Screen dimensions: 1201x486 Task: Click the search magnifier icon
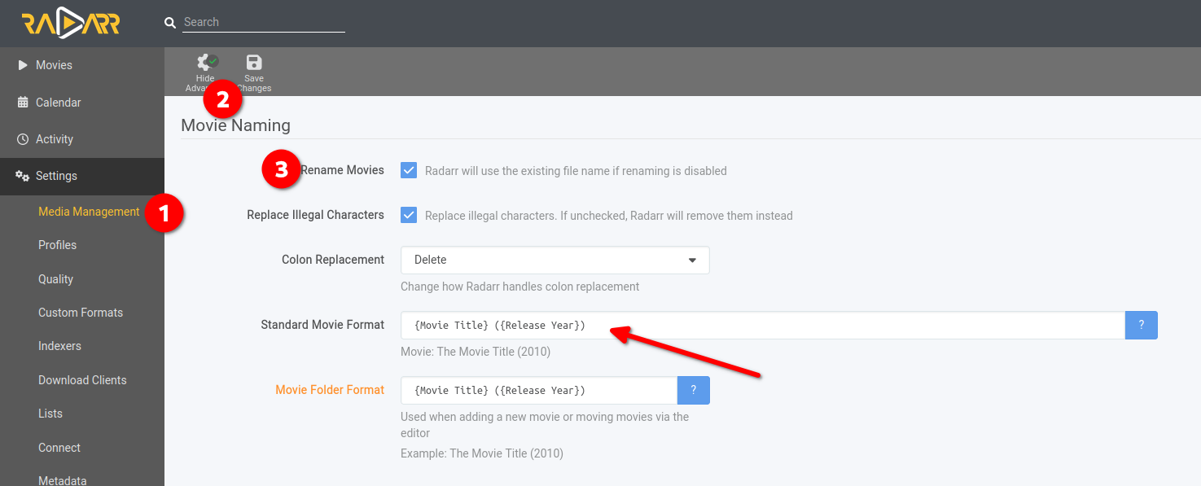[170, 23]
